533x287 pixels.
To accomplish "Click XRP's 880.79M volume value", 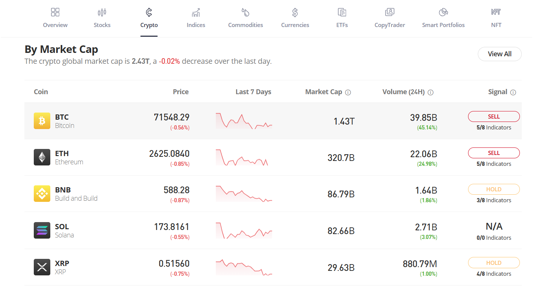I will [x=420, y=264].
